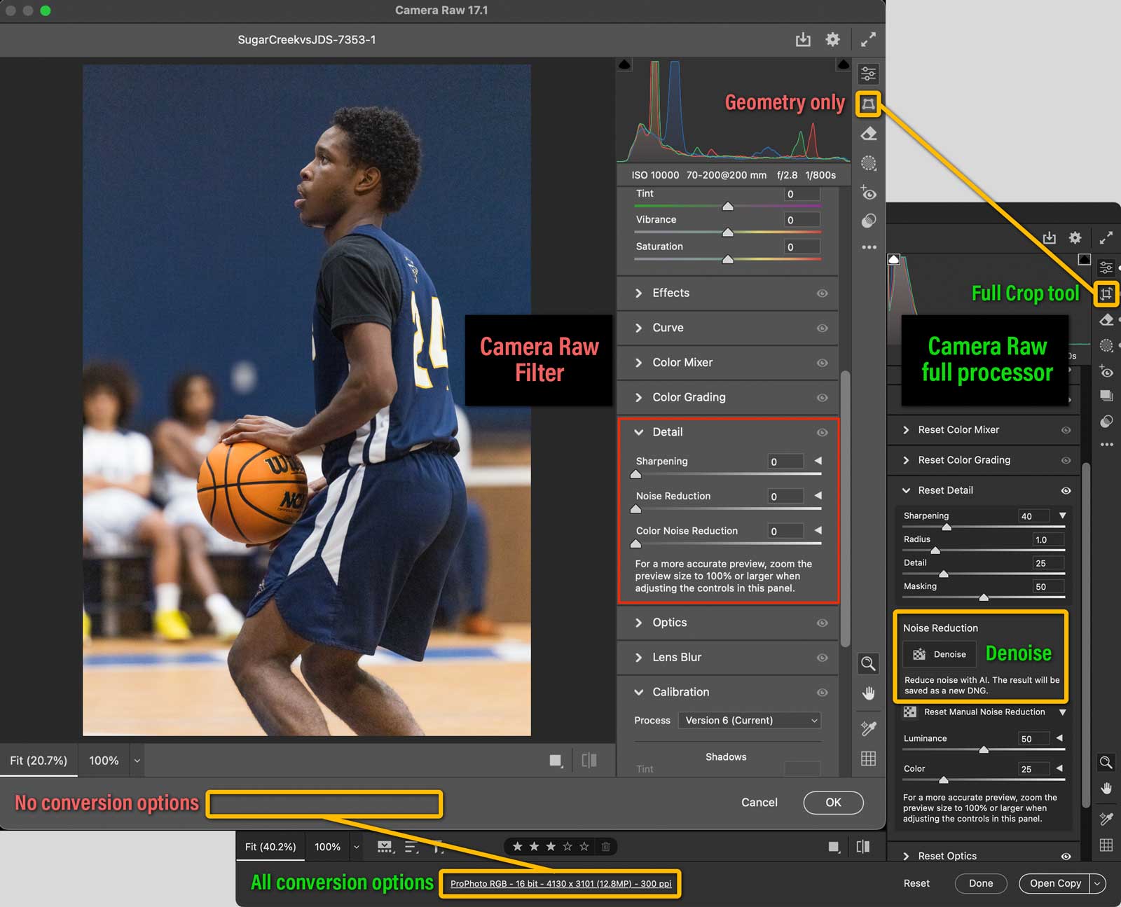Open the Process version dropdown
1121x907 pixels.
coord(749,721)
